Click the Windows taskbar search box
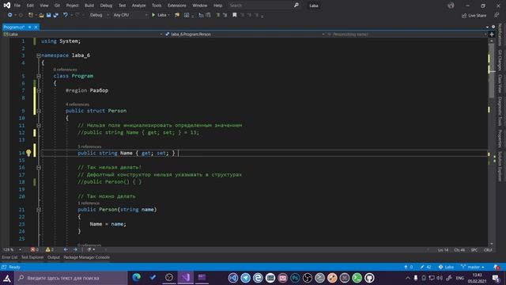This screenshot has height=285, width=506. click(x=71, y=278)
